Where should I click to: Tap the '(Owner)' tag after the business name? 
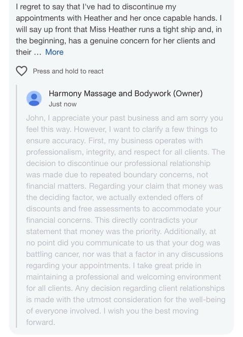click(x=188, y=94)
